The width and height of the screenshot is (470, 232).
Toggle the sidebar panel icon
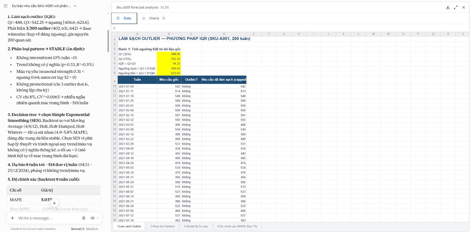coord(5,6)
